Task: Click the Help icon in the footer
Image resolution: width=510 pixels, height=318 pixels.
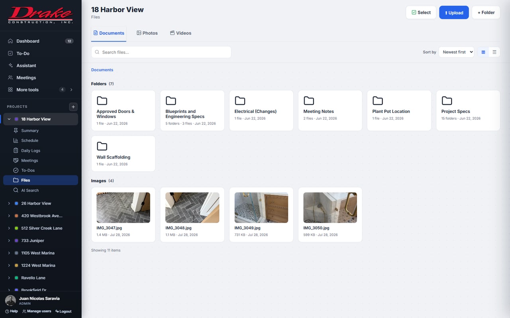Action: 7,311
